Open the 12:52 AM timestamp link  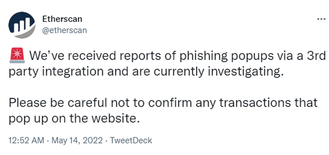coord(26,140)
